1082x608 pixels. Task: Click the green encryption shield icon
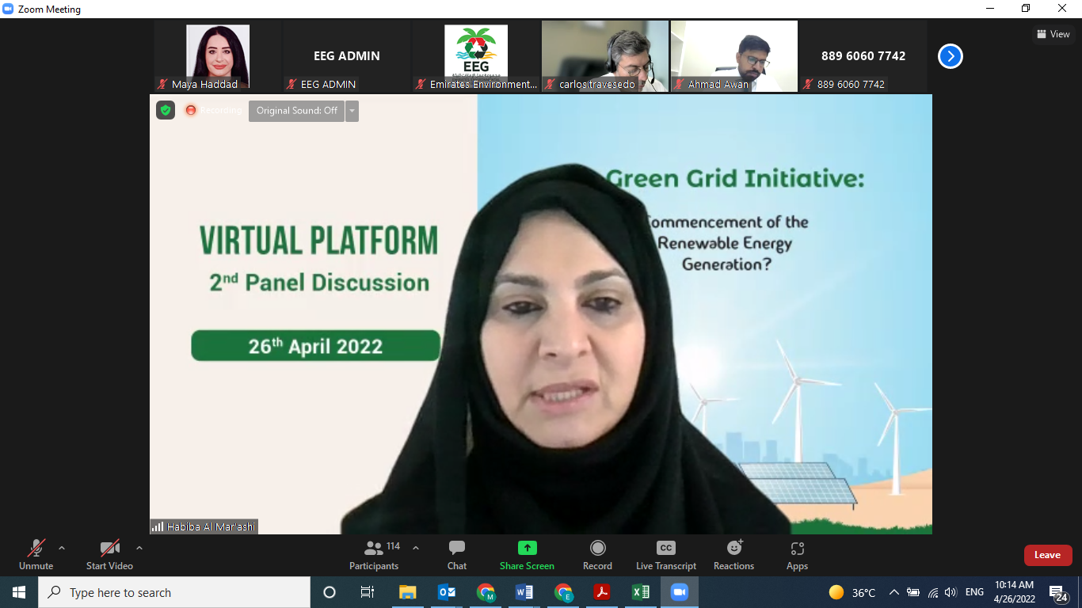(x=166, y=110)
